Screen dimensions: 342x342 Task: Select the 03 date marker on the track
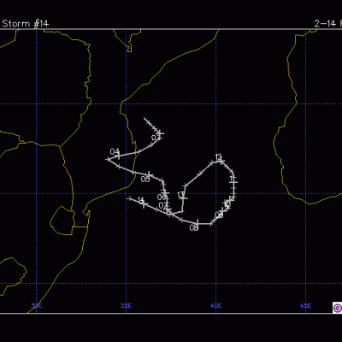pos(156,138)
